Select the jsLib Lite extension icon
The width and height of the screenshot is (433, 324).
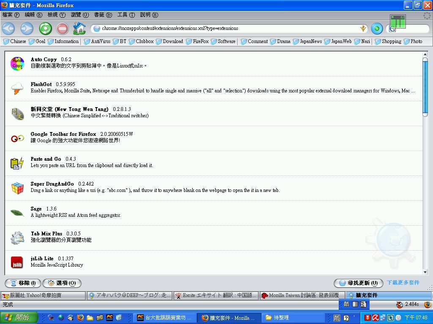(17, 262)
